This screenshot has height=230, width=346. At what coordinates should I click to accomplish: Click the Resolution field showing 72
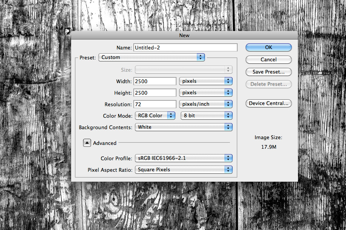pyautogui.click(x=155, y=104)
